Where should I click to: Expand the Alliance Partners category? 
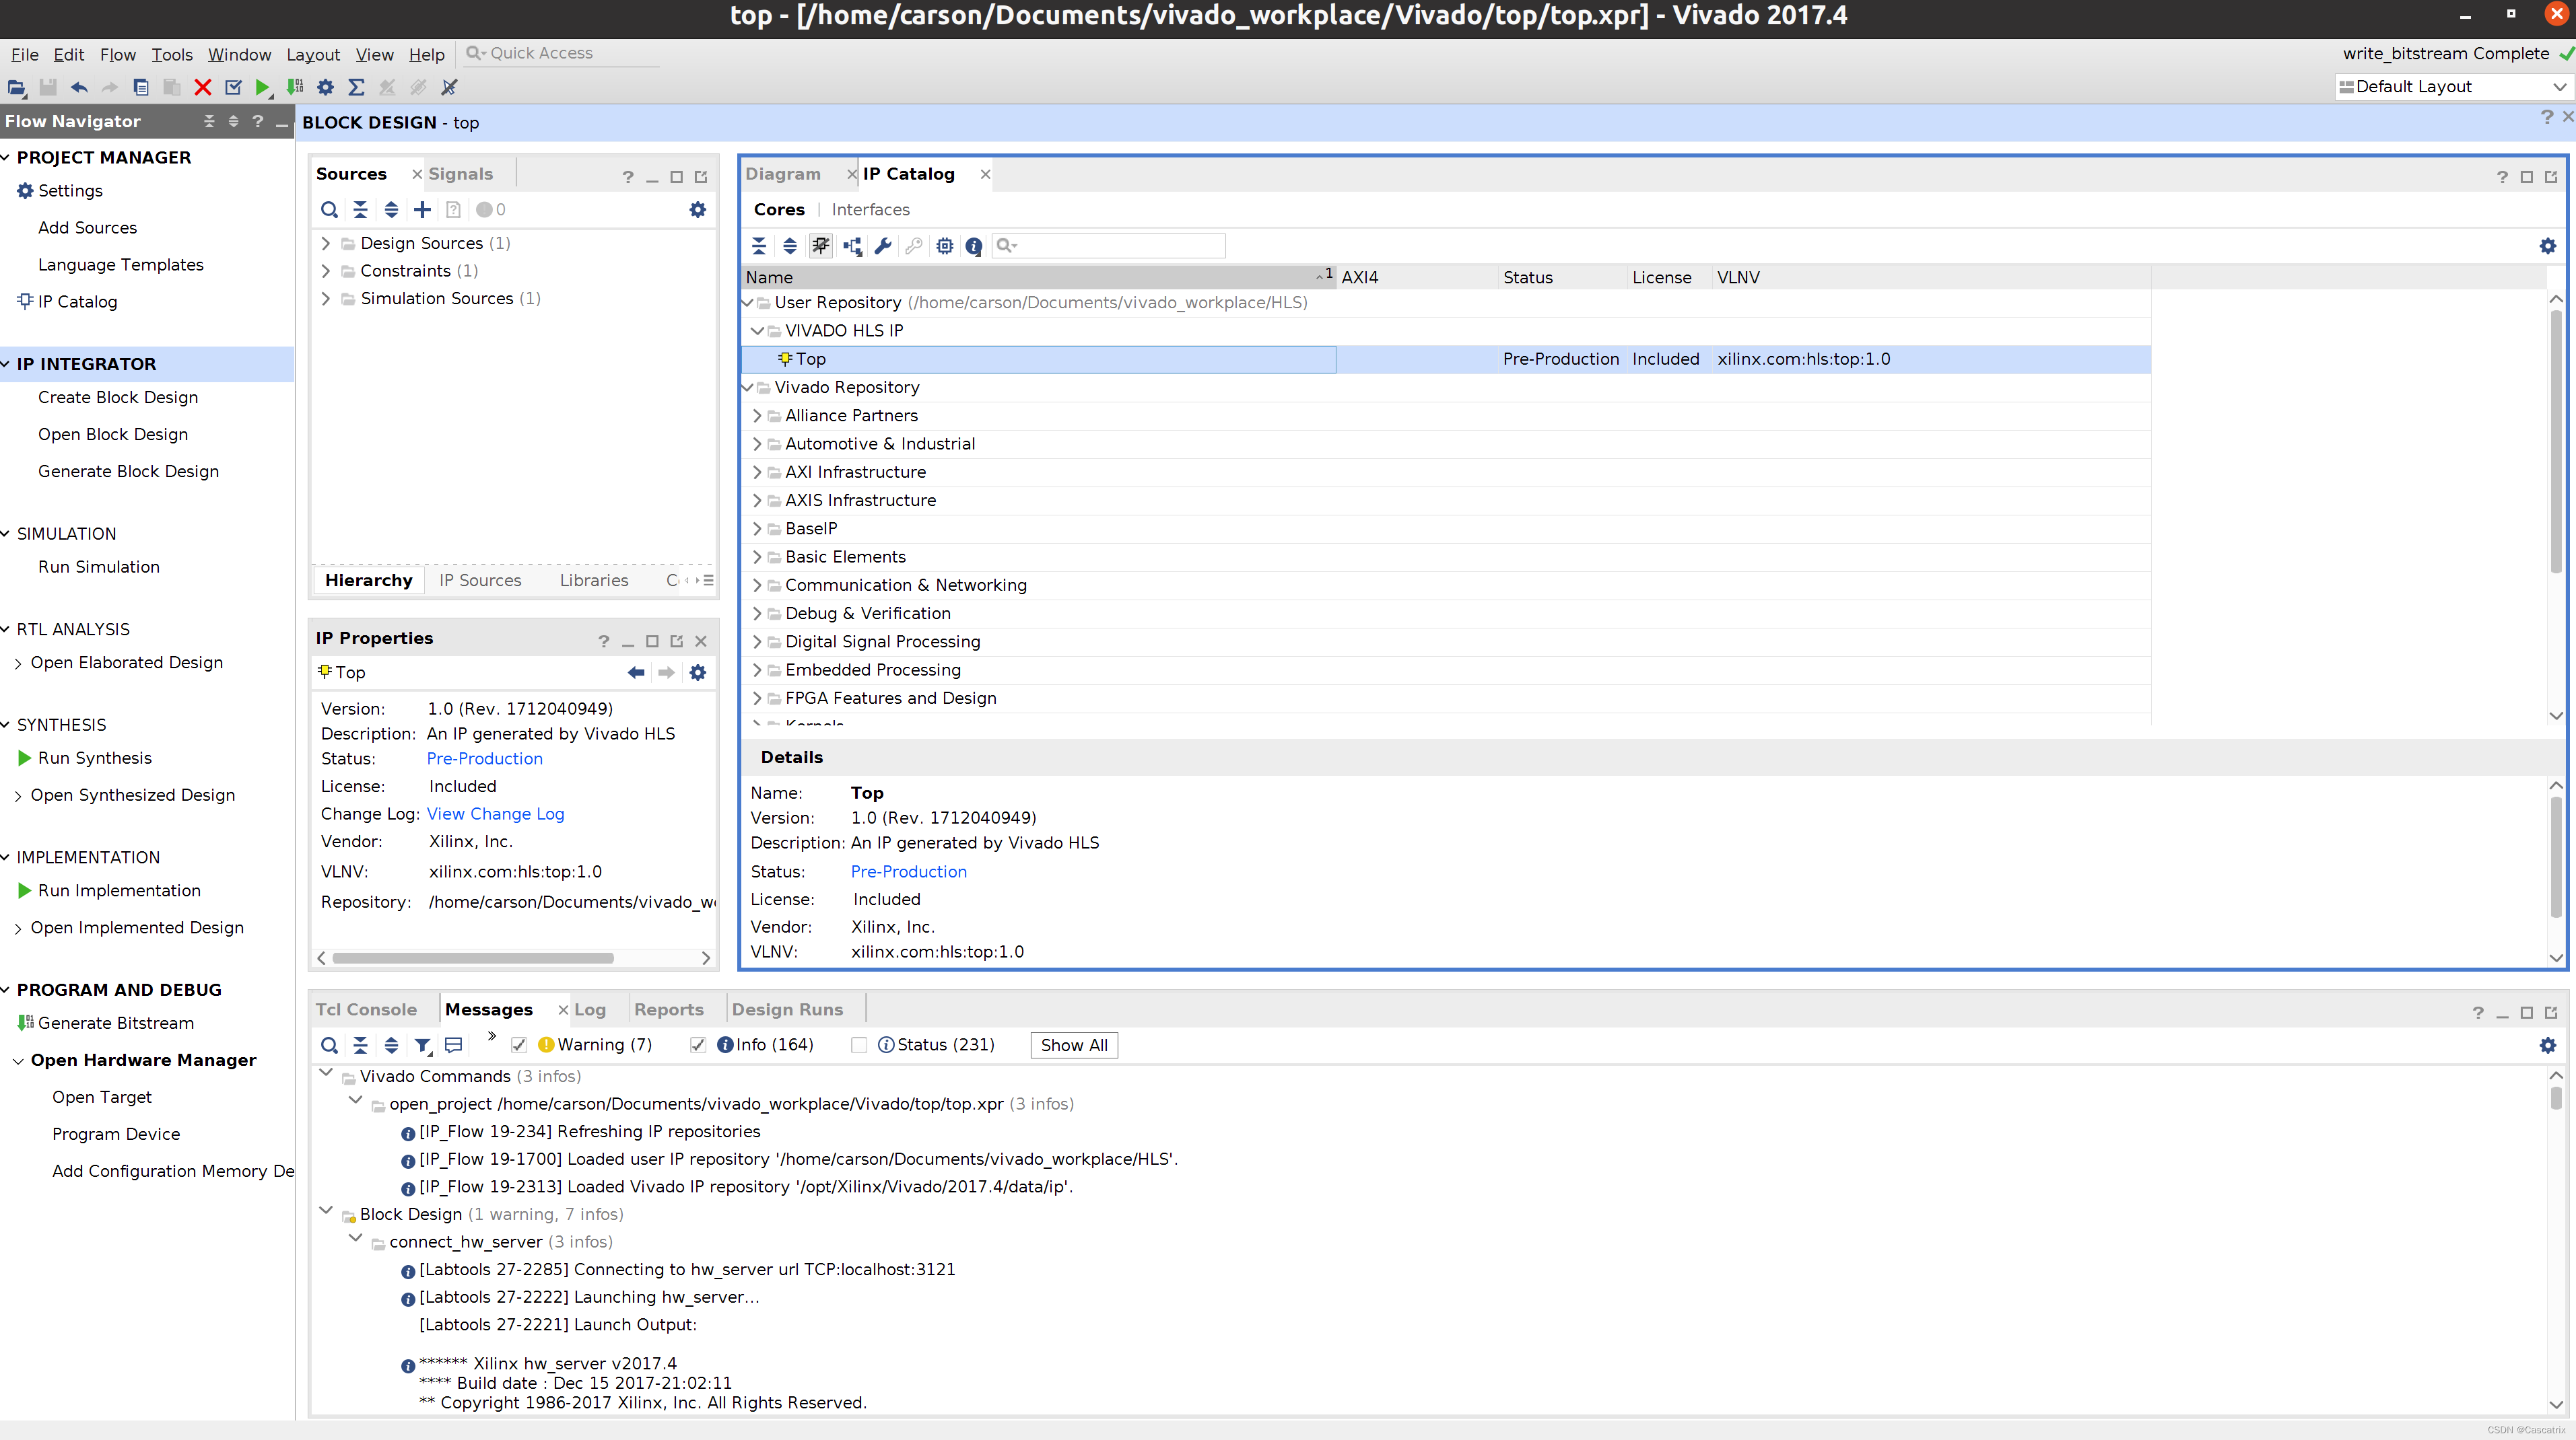pos(757,416)
